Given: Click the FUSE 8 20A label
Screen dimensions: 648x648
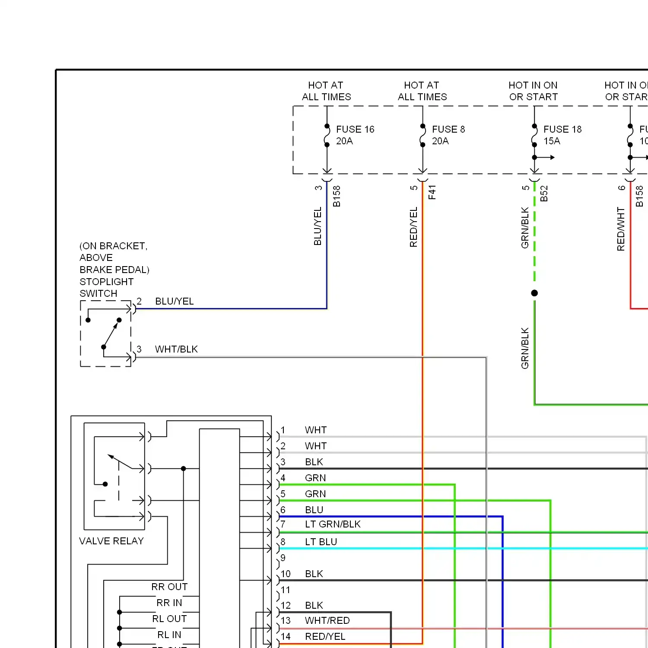Looking at the screenshot, I should pyautogui.click(x=448, y=135).
